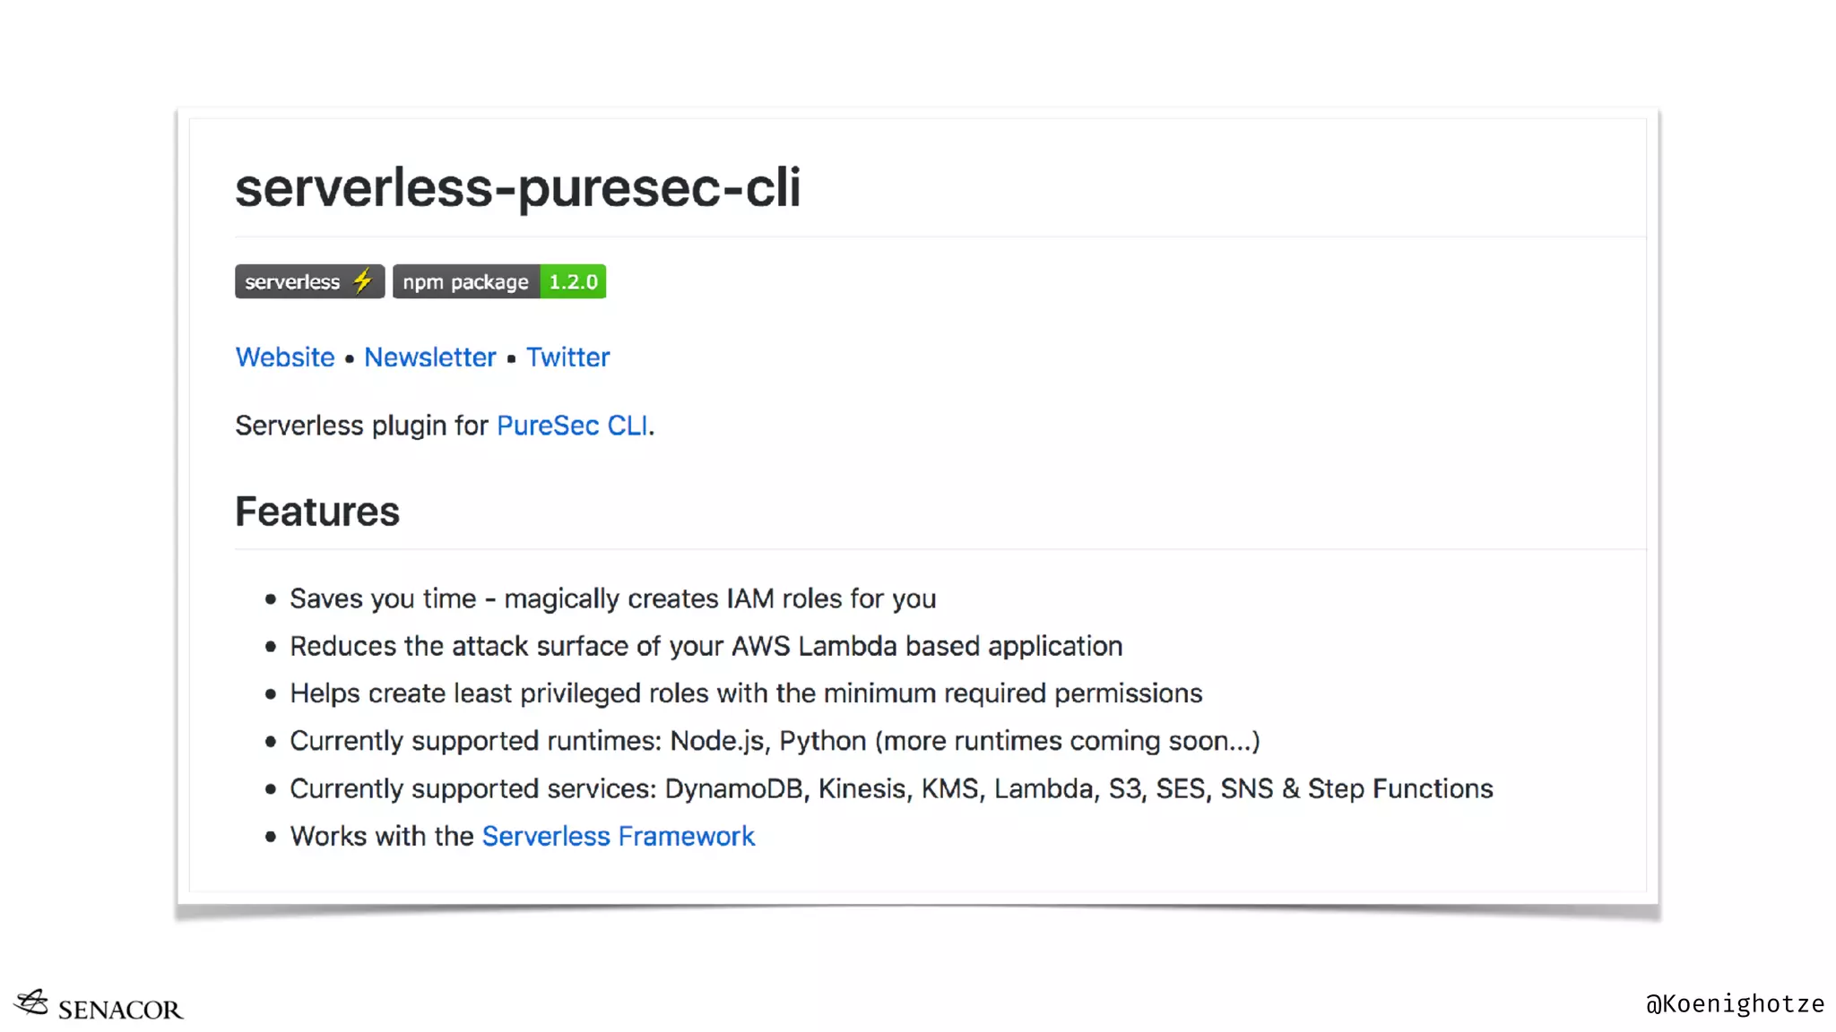
Task: Click the serverless-puresec-cli page title
Action: click(517, 187)
